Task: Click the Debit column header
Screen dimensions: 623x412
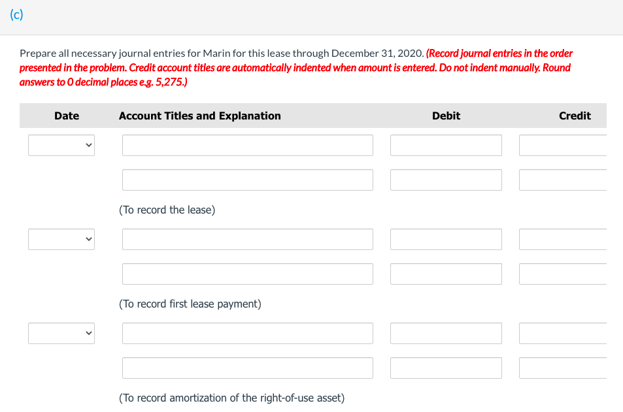Action: point(445,116)
